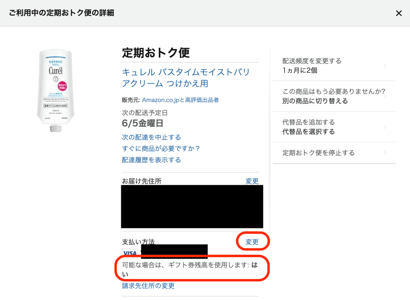Click chevron beside 配送頻度を変更する
Image resolution: width=410 pixels, height=300 pixels.
click(x=385, y=66)
